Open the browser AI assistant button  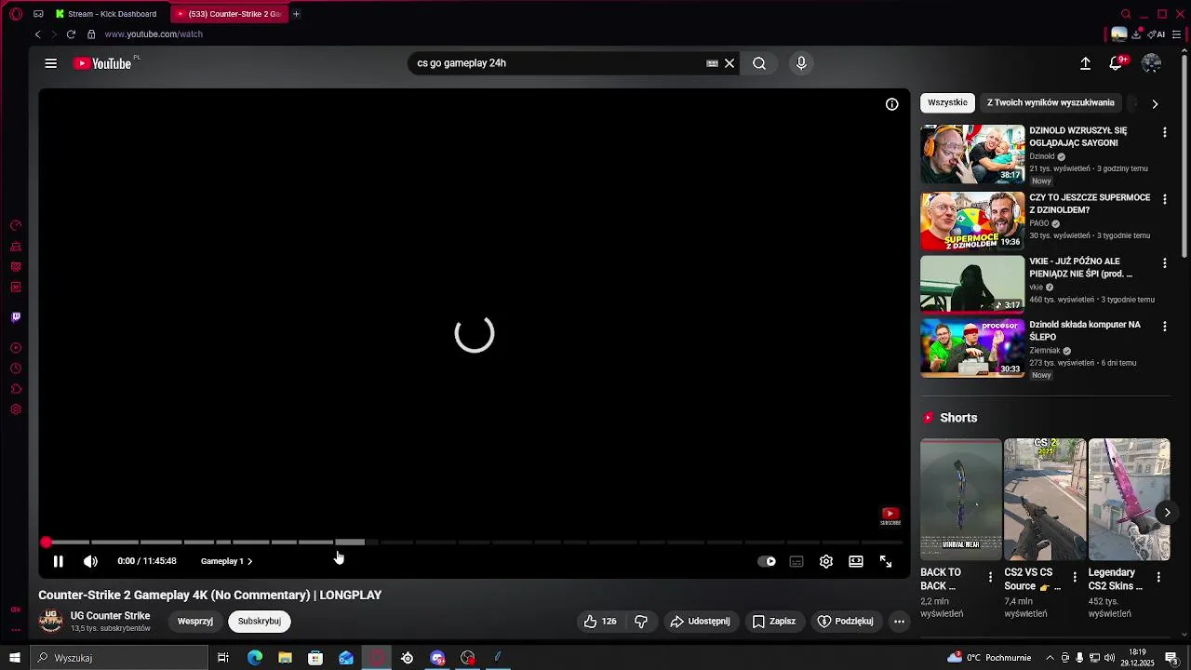coord(1158,34)
